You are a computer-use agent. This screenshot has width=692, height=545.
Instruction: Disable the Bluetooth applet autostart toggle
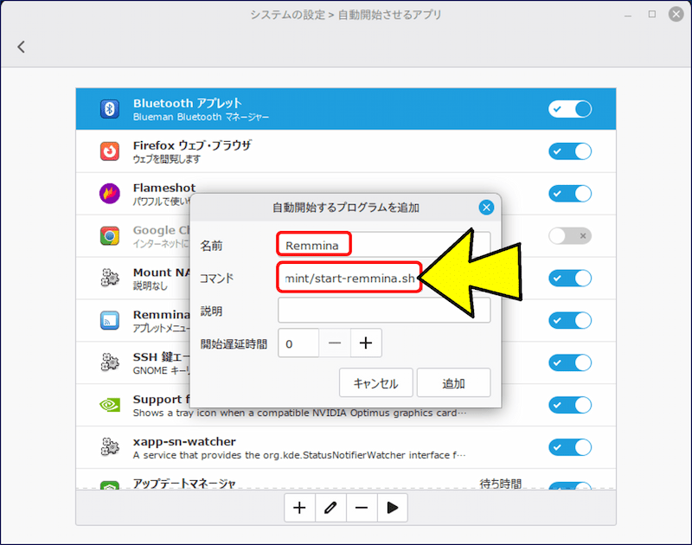point(570,109)
